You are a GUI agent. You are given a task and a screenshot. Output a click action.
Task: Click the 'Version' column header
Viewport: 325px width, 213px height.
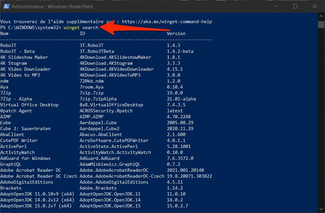pos(176,34)
